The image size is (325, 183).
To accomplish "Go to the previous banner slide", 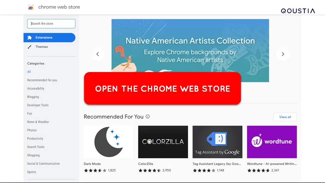I will pos(98,54).
